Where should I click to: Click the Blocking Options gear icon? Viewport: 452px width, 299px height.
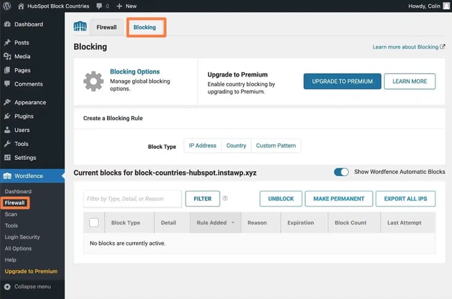pyautogui.click(x=93, y=81)
